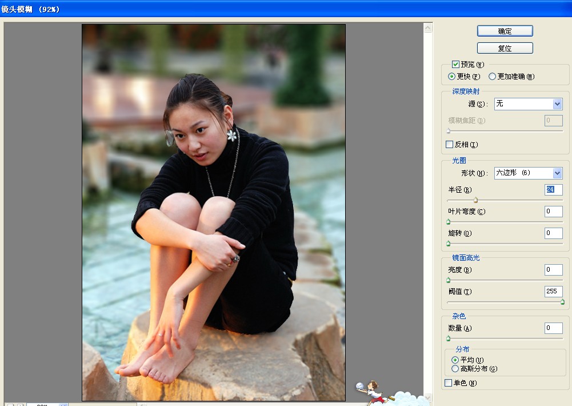Click the 叶片弯度 blade curvature slider handle
572x406 pixels.
click(449, 222)
